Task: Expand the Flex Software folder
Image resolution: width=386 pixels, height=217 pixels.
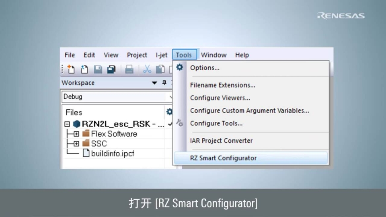Action: pyautogui.click(x=76, y=134)
